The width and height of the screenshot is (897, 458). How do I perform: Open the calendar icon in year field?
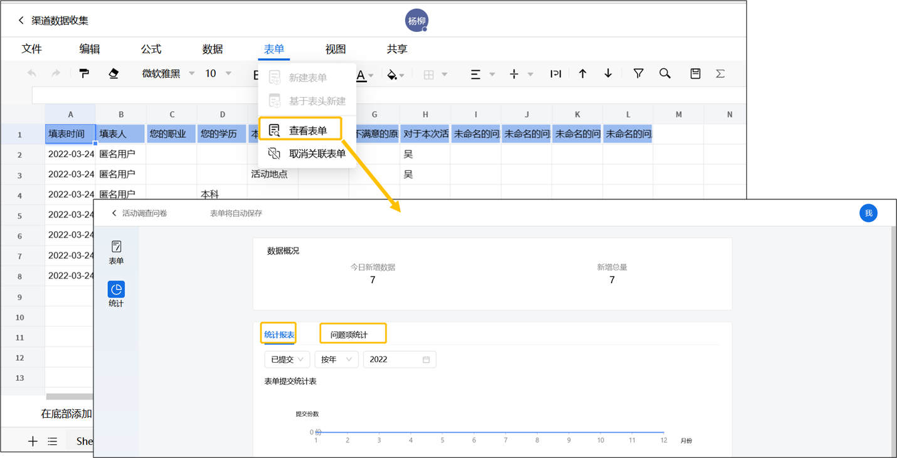click(x=426, y=360)
